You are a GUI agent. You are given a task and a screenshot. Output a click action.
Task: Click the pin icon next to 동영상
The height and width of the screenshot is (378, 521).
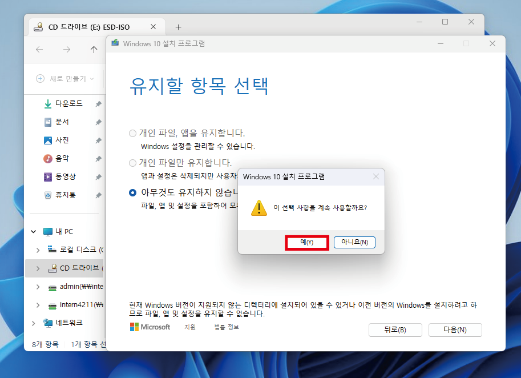(98, 177)
